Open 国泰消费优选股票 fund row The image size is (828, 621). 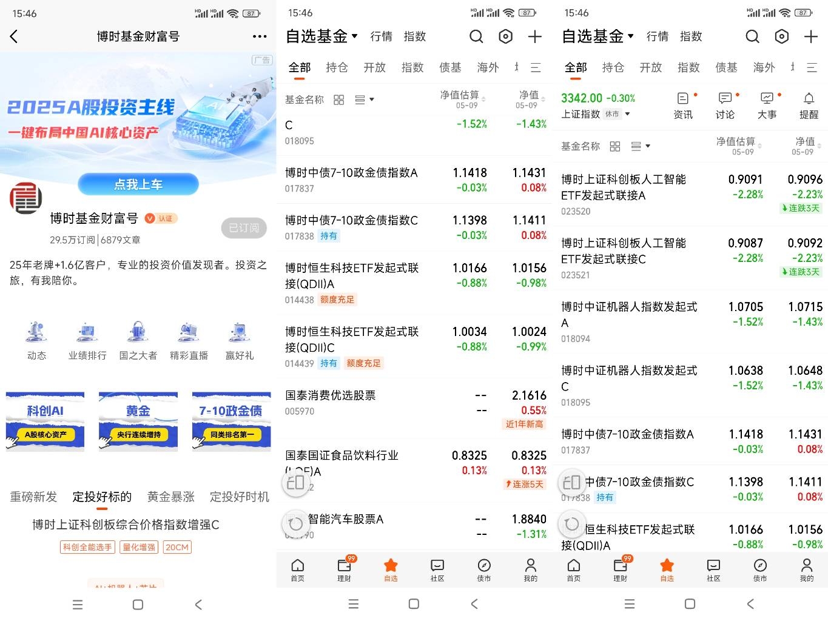[414, 408]
